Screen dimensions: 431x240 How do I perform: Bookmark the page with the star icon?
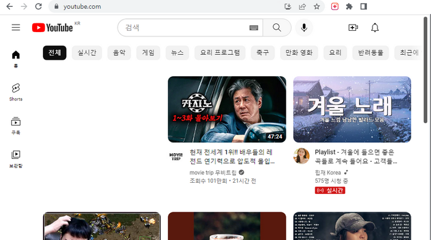tap(316, 6)
